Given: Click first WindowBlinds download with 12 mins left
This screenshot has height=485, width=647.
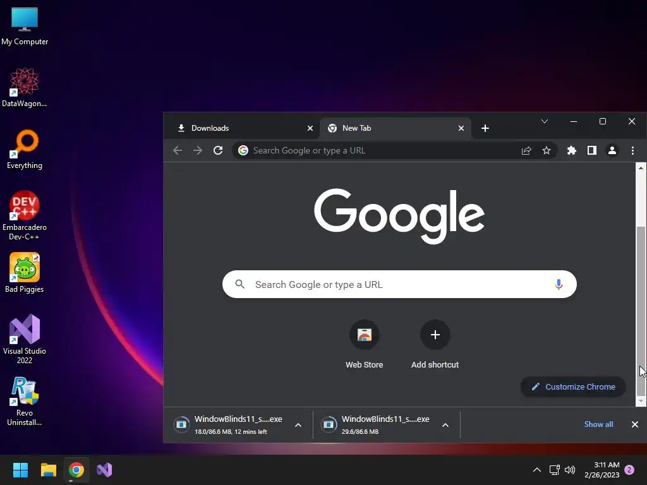Looking at the screenshot, I should tap(232, 425).
